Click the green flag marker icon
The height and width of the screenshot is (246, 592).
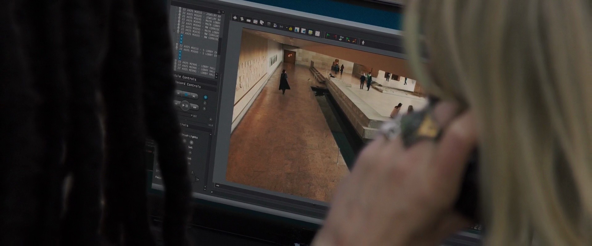[x=328, y=35]
